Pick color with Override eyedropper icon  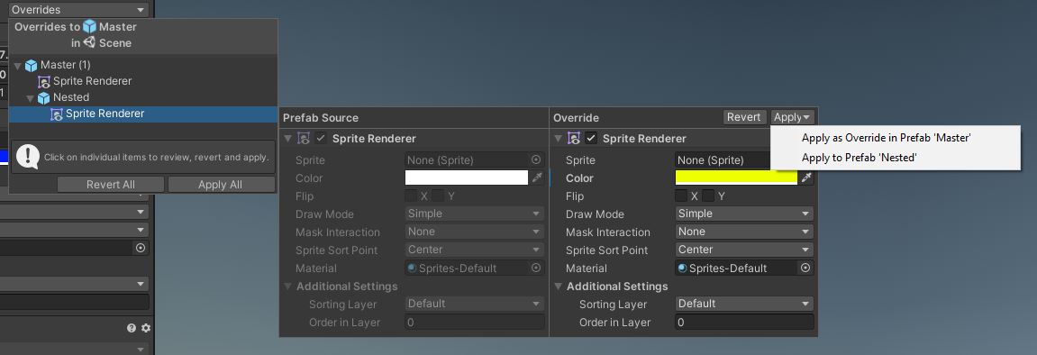[x=806, y=177]
